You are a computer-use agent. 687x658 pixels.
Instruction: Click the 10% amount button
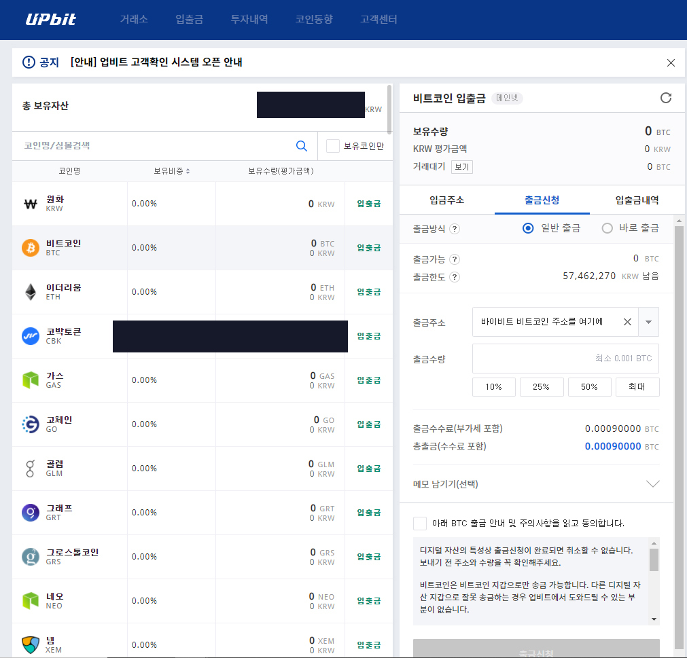(494, 387)
